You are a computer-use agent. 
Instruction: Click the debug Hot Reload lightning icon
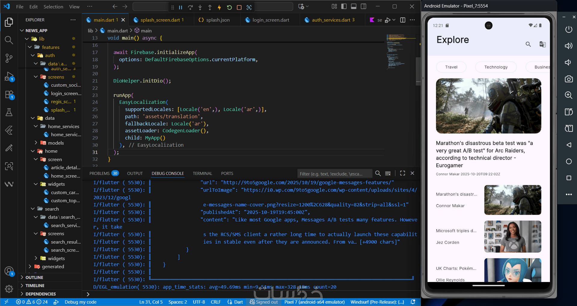[x=219, y=7]
